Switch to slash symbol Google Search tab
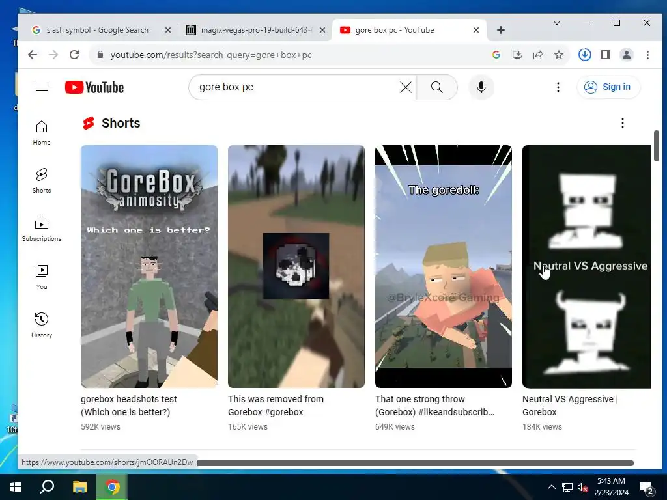The width and height of the screenshot is (667, 500). point(98,30)
